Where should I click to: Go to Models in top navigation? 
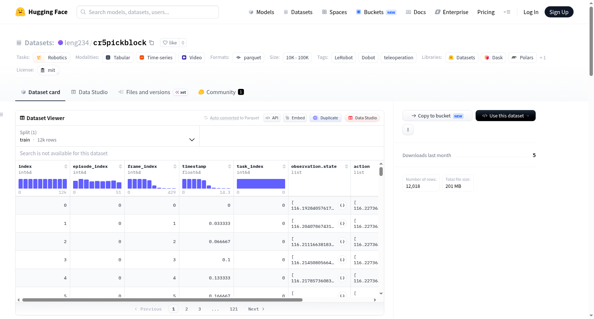[x=261, y=12]
